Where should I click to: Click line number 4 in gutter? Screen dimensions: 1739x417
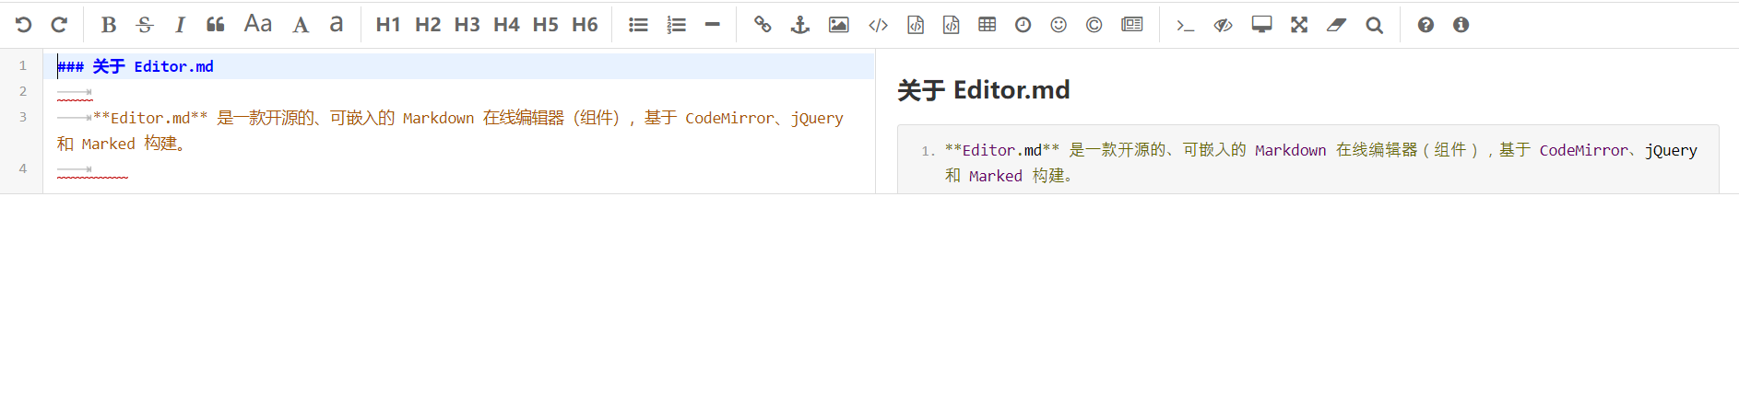point(23,168)
